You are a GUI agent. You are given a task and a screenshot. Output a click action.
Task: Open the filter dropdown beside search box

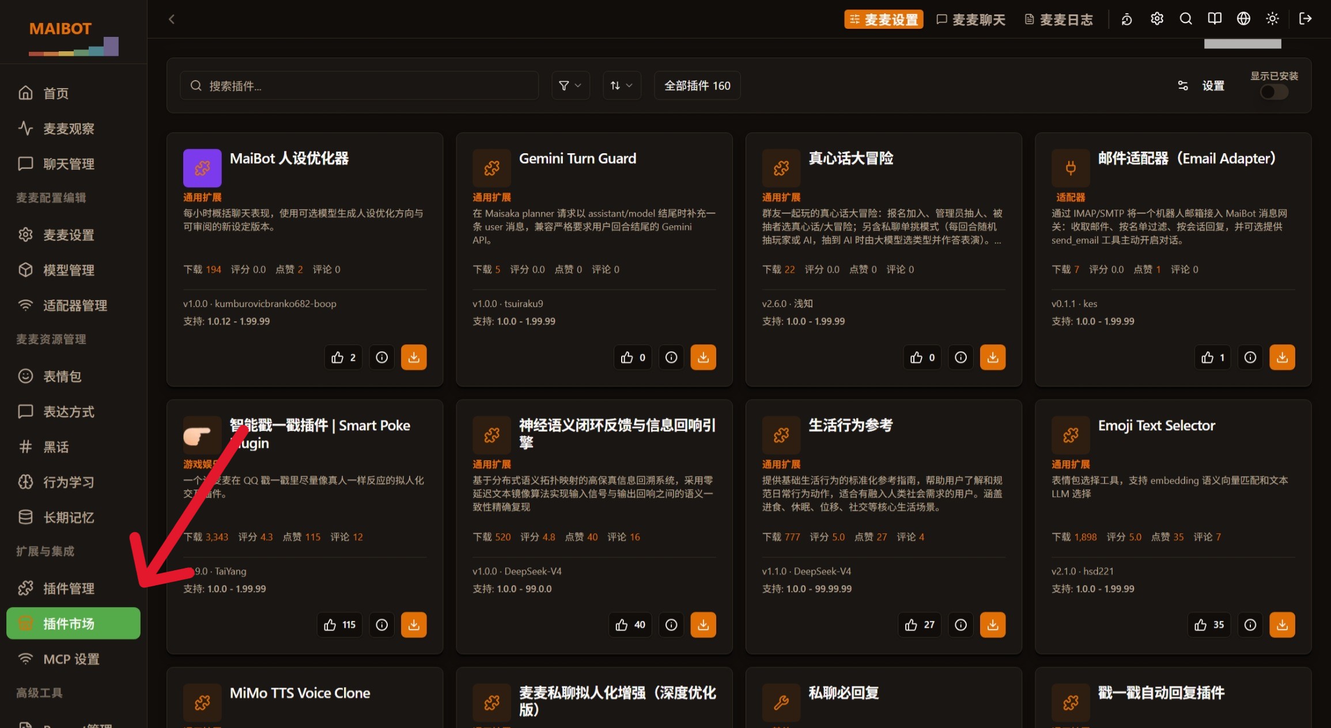[x=570, y=85]
